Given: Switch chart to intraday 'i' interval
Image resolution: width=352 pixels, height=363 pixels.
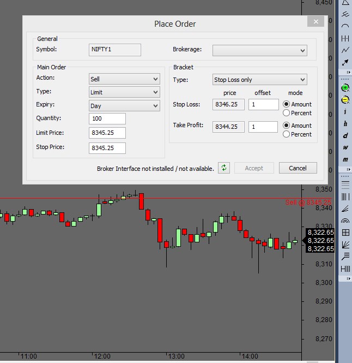Looking at the screenshot, I should [345, 112].
